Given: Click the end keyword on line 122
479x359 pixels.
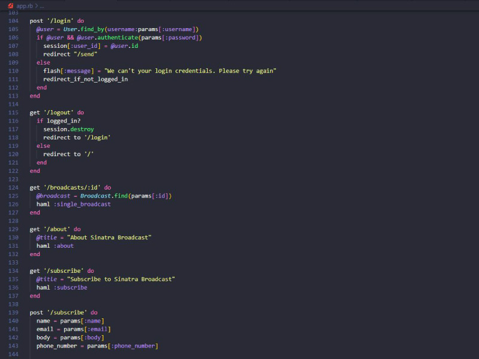Looking at the screenshot, I should pos(35,171).
